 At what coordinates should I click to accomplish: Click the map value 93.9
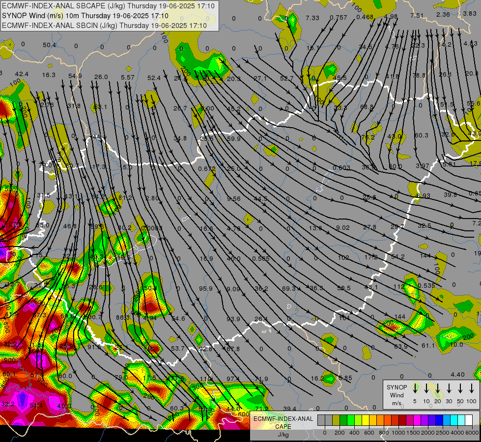click(233, 319)
